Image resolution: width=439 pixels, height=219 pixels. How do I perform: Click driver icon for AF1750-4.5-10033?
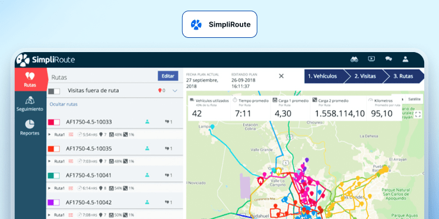147,121
